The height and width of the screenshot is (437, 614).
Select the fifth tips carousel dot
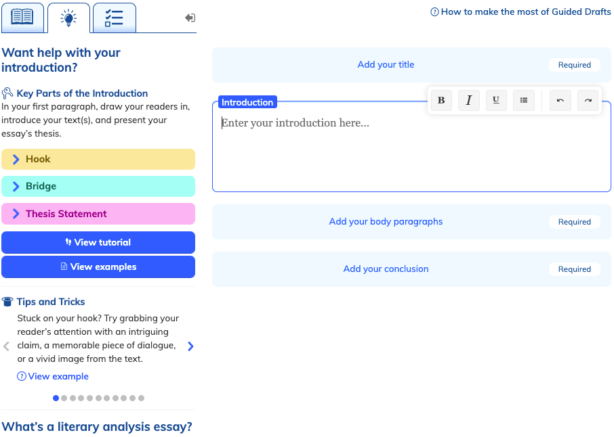[89, 398]
